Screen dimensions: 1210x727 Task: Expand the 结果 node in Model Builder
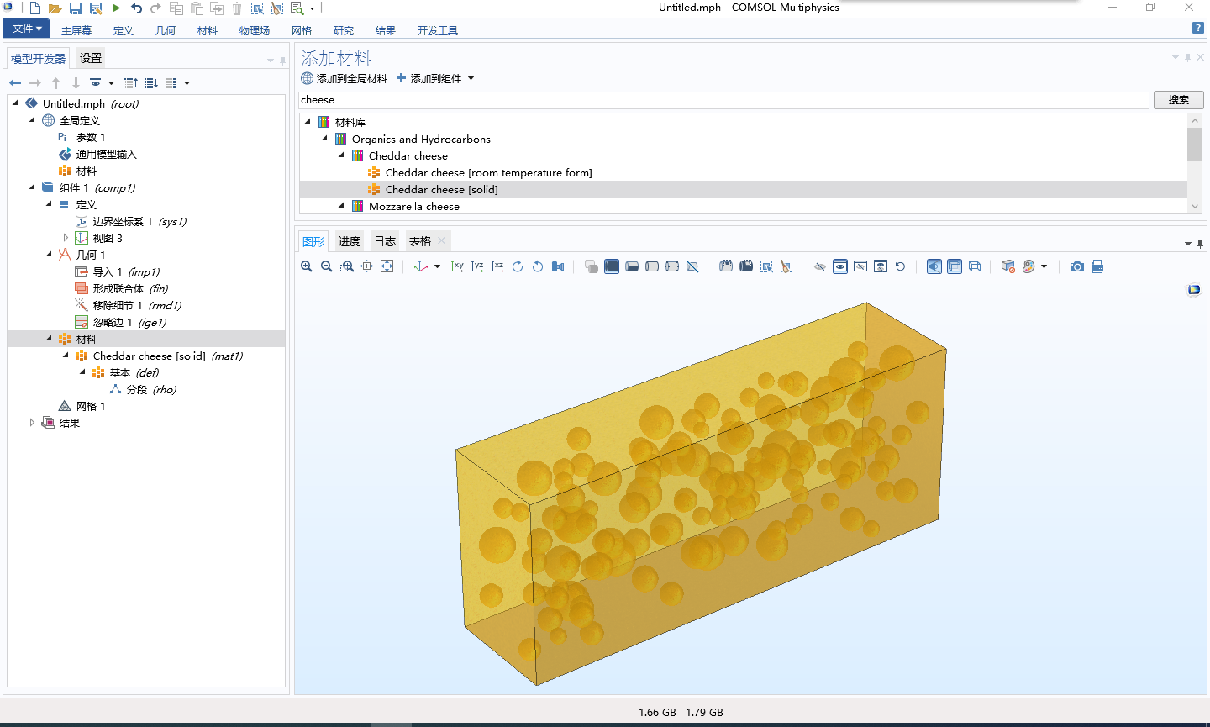coord(32,422)
